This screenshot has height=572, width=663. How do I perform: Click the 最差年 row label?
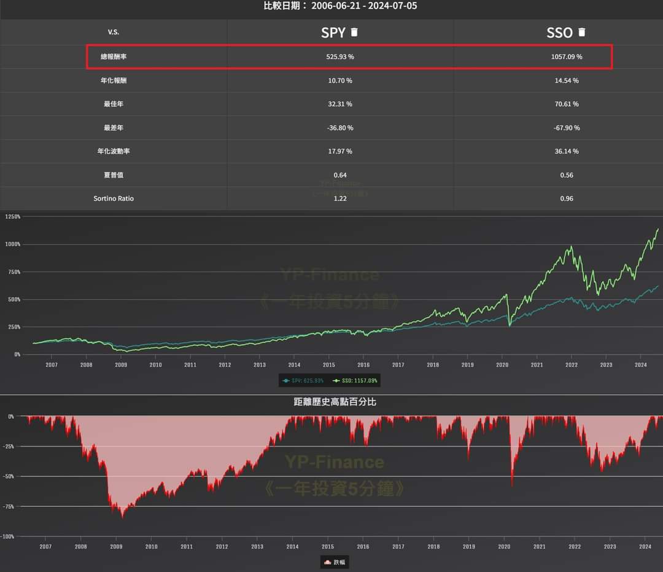[114, 128]
